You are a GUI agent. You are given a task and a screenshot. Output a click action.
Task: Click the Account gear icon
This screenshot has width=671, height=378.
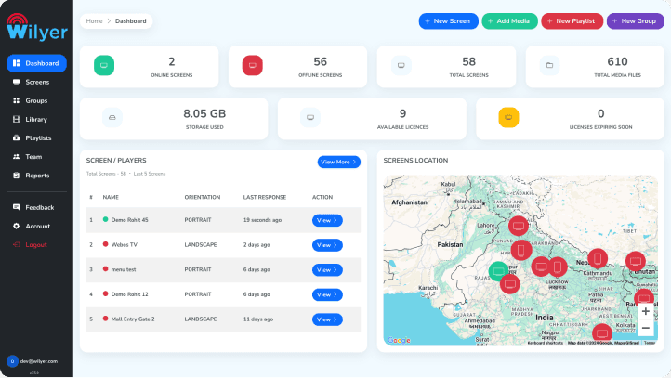click(x=16, y=227)
